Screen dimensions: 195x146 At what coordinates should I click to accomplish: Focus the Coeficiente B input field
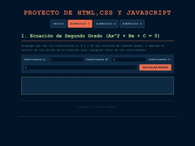click(129, 59)
